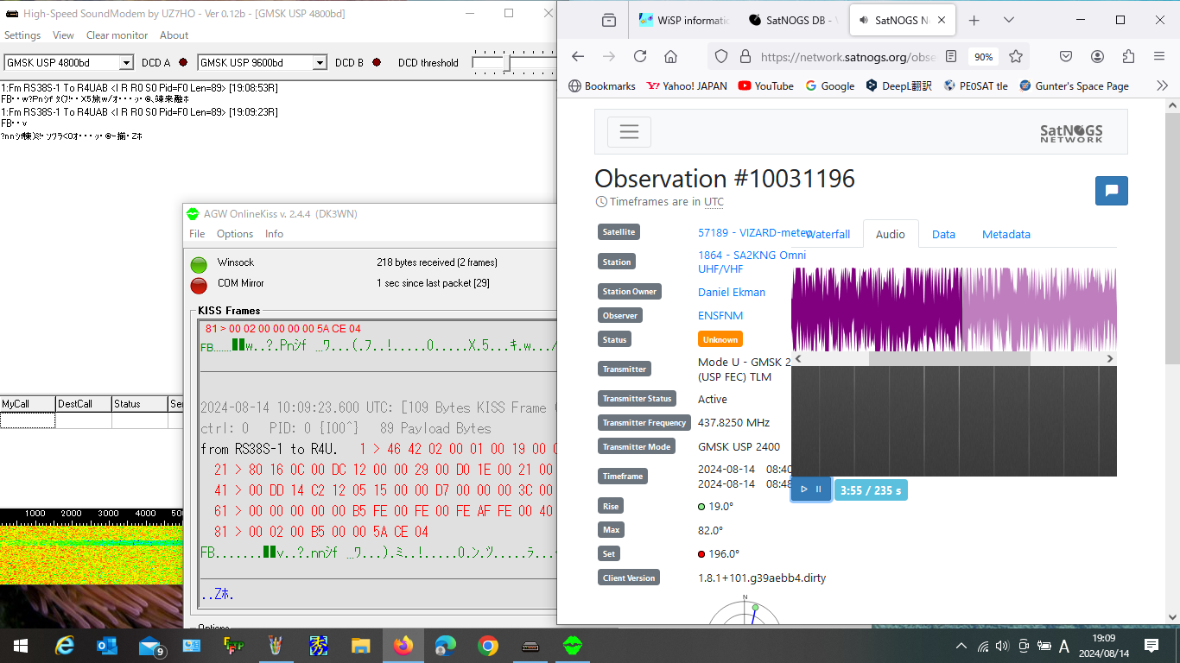Click the Firefox back arrow

578,56
